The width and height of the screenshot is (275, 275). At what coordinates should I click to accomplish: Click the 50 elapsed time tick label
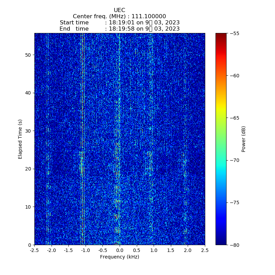tap(28, 55)
